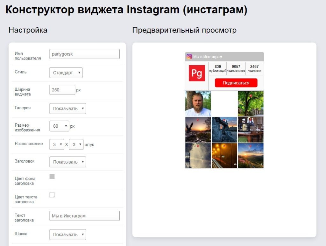Click the widget width field showing 250
This screenshot has width=326, height=246.
click(62, 90)
